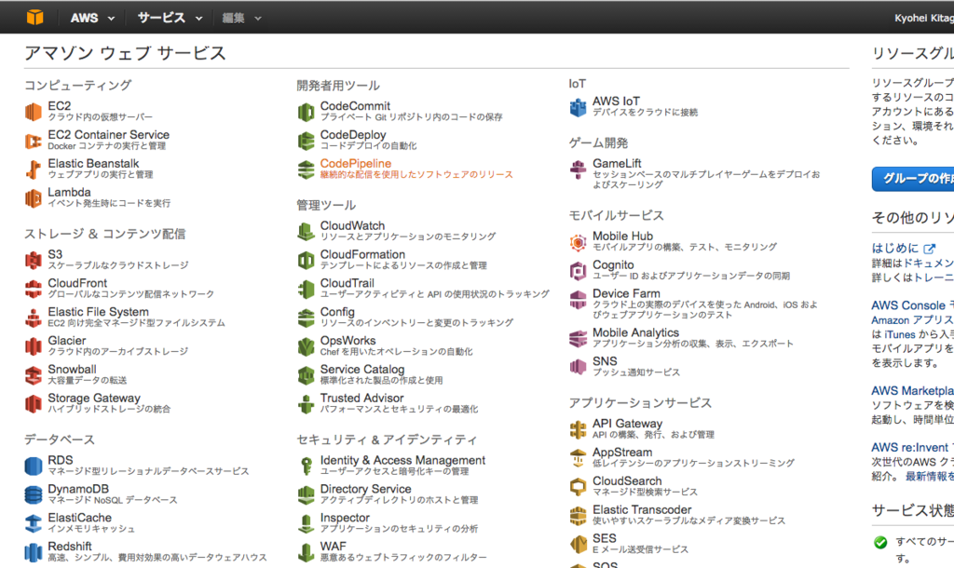Click the Storage Gateway icon
The width and height of the screenshot is (954, 568).
(34, 404)
